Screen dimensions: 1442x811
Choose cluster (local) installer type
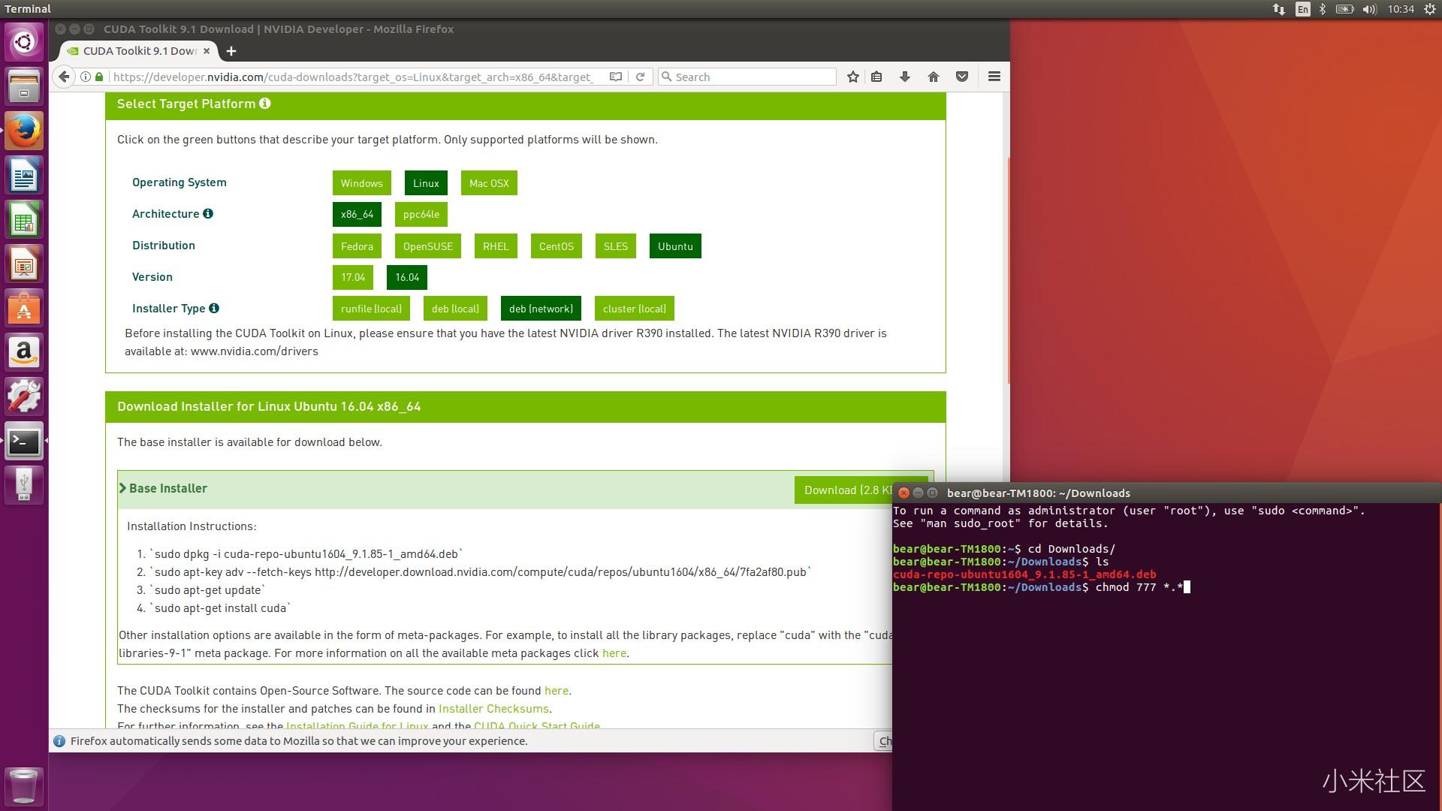[635, 309]
